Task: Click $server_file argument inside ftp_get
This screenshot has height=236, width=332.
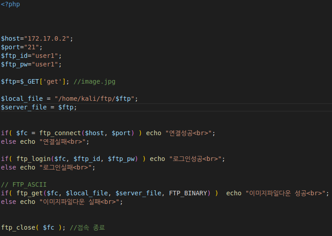Action: click(x=139, y=193)
